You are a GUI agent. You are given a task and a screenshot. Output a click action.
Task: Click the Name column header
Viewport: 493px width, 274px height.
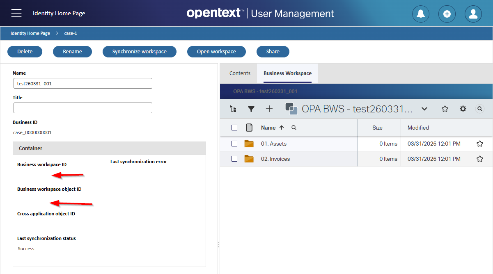tap(268, 128)
